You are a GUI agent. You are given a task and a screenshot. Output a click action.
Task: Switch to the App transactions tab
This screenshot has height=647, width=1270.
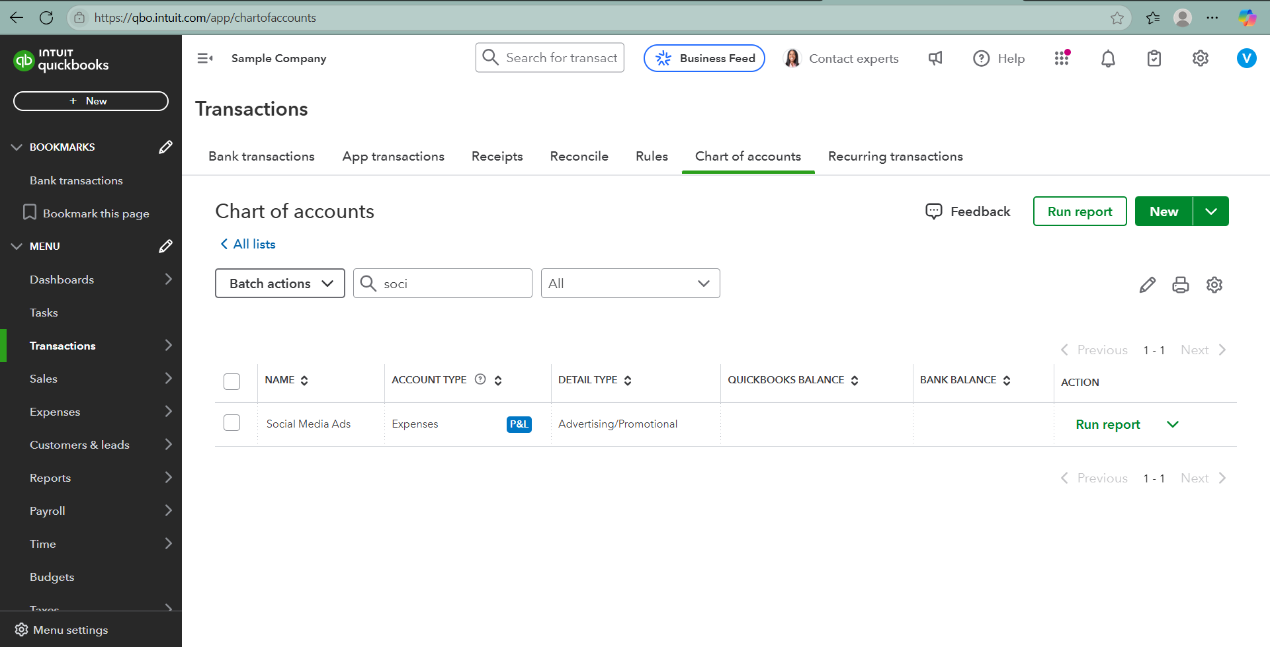(394, 157)
